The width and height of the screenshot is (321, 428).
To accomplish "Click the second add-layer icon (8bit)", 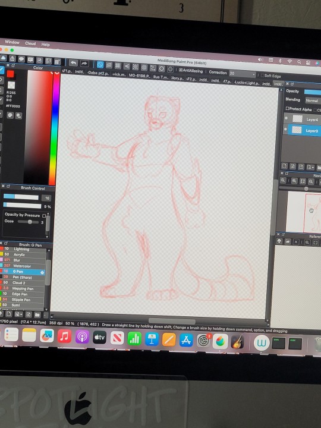I will tap(292, 166).
